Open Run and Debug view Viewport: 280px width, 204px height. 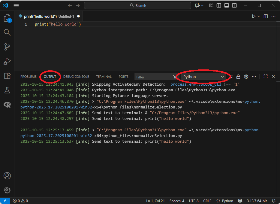(7, 61)
